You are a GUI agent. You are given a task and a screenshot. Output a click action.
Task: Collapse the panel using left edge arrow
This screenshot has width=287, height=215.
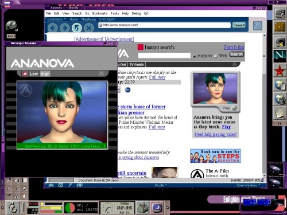pyautogui.click(x=2, y=208)
